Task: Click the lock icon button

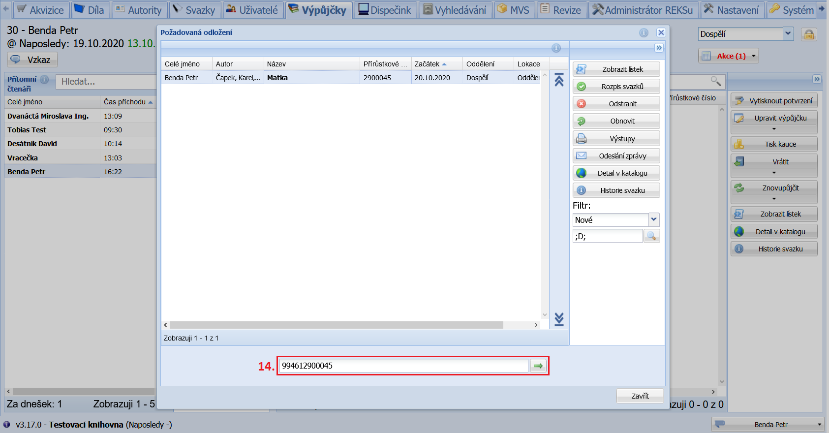Action: [809, 34]
